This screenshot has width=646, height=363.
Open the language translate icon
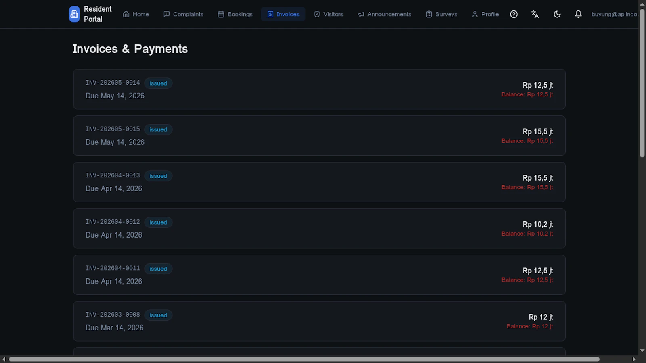(535, 14)
